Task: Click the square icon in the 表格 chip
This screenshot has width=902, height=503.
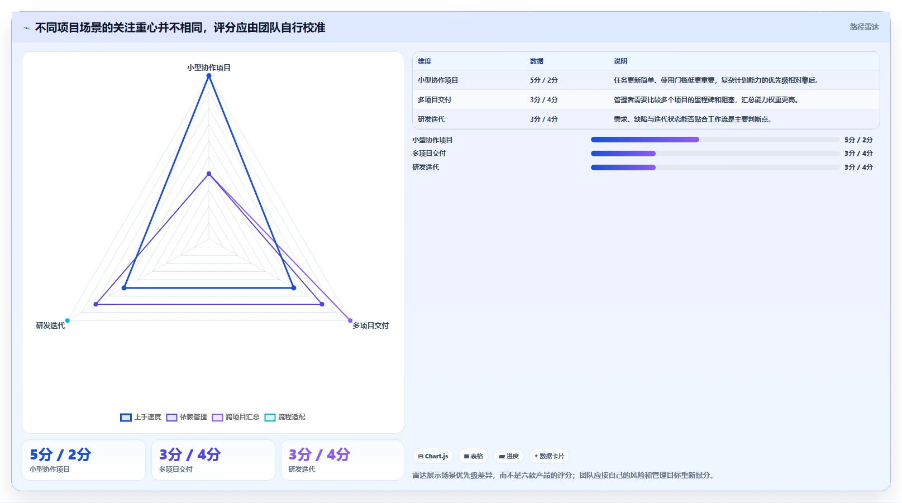Action: (x=466, y=457)
